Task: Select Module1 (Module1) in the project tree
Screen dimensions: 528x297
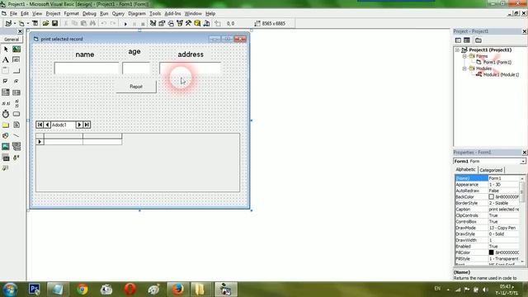Action: tap(501, 75)
